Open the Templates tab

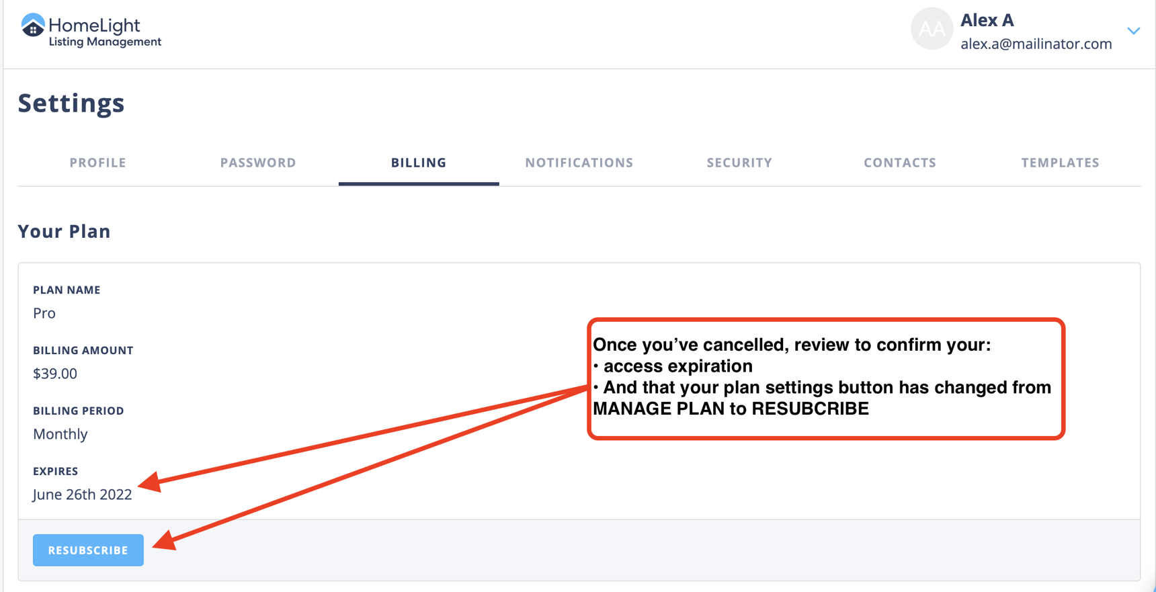pyautogui.click(x=1060, y=163)
